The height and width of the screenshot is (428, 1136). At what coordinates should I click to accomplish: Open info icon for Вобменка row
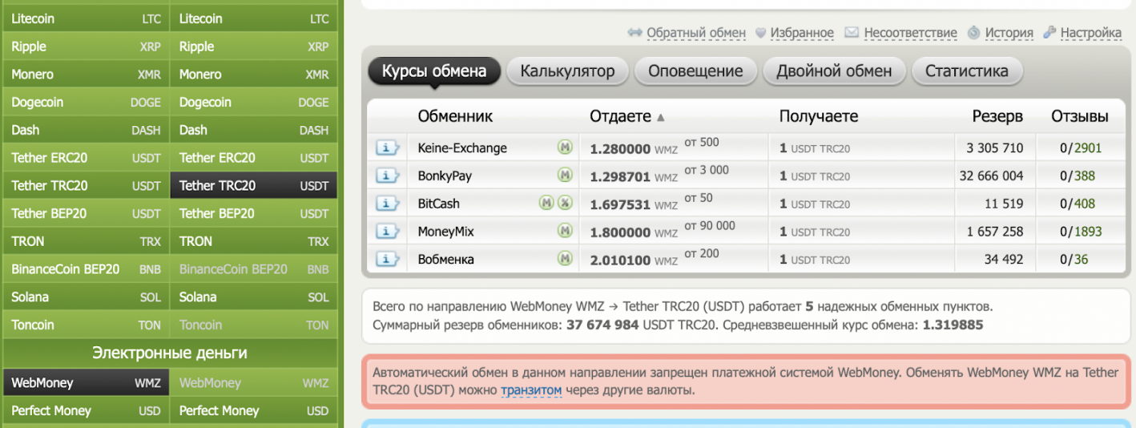coord(388,259)
